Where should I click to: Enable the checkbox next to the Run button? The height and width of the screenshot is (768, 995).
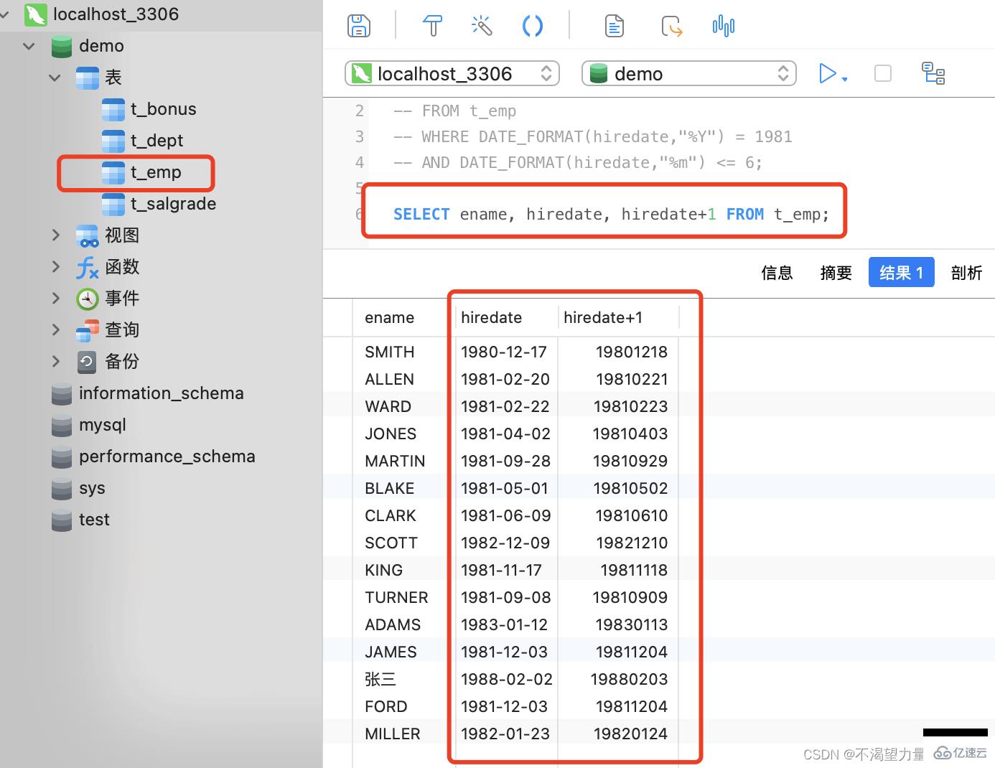coord(882,73)
